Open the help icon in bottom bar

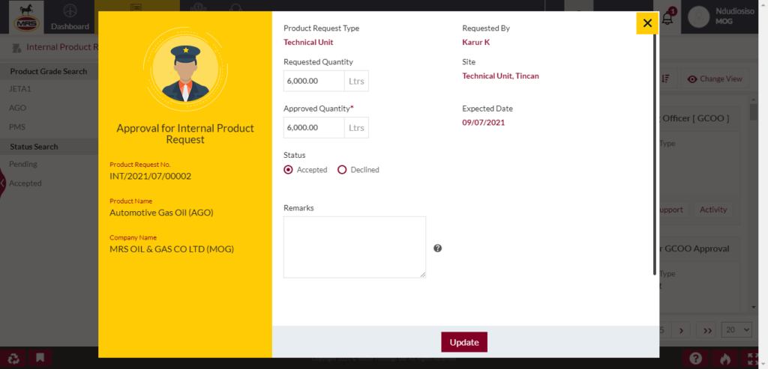pyautogui.click(x=695, y=359)
